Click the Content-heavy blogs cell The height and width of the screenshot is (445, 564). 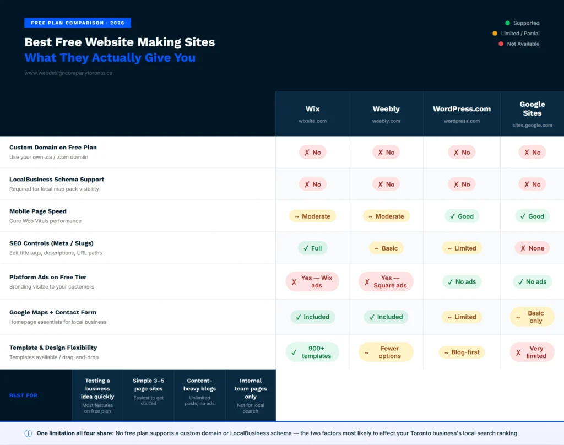[199, 395]
